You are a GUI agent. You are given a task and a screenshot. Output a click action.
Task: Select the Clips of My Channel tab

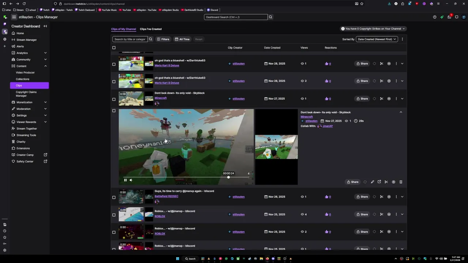tap(124, 29)
